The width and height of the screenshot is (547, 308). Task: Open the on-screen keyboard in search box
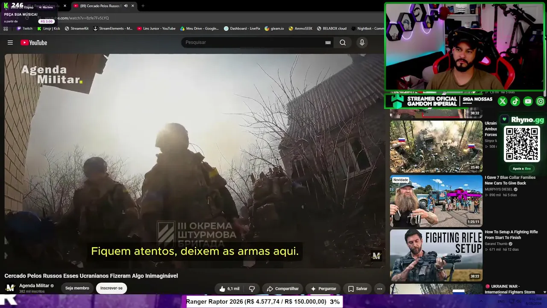point(328,42)
